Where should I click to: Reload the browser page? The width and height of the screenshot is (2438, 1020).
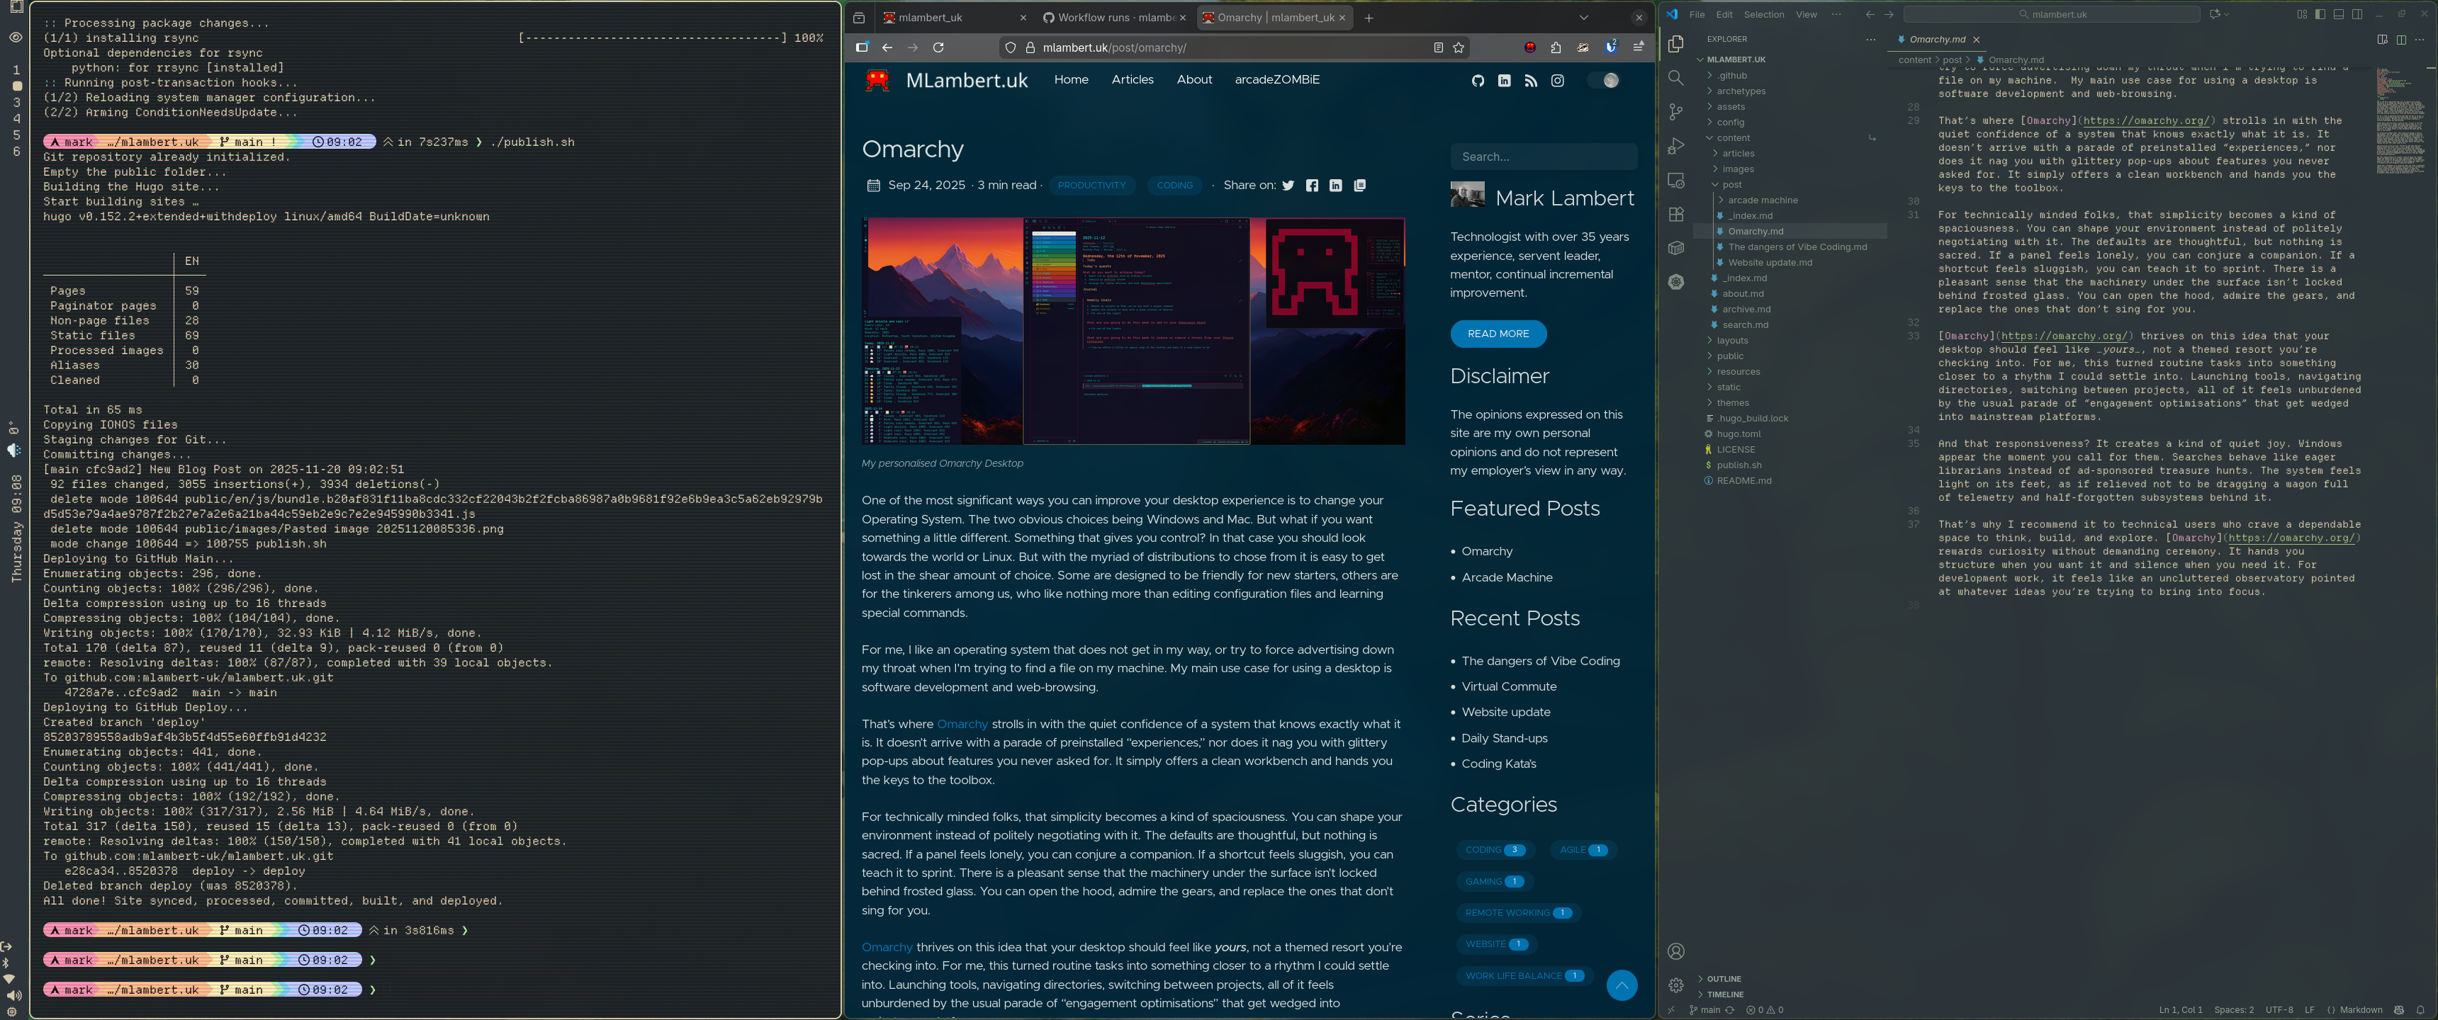938,47
